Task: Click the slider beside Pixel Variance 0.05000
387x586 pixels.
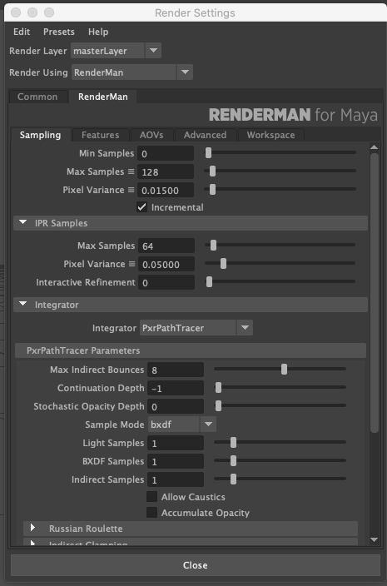Action: pyautogui.click(x=280, y=263)
